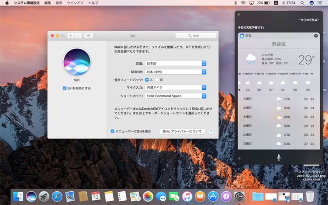
Task: Toggle Siriを有効にする checkbox
Action: point(65,88)
